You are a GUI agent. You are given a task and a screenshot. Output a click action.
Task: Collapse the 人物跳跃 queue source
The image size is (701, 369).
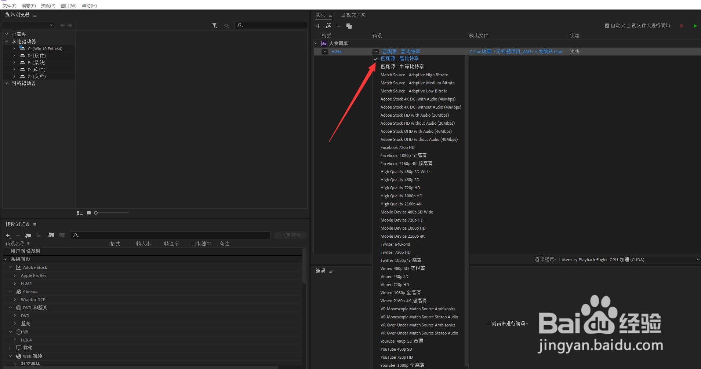316,43
